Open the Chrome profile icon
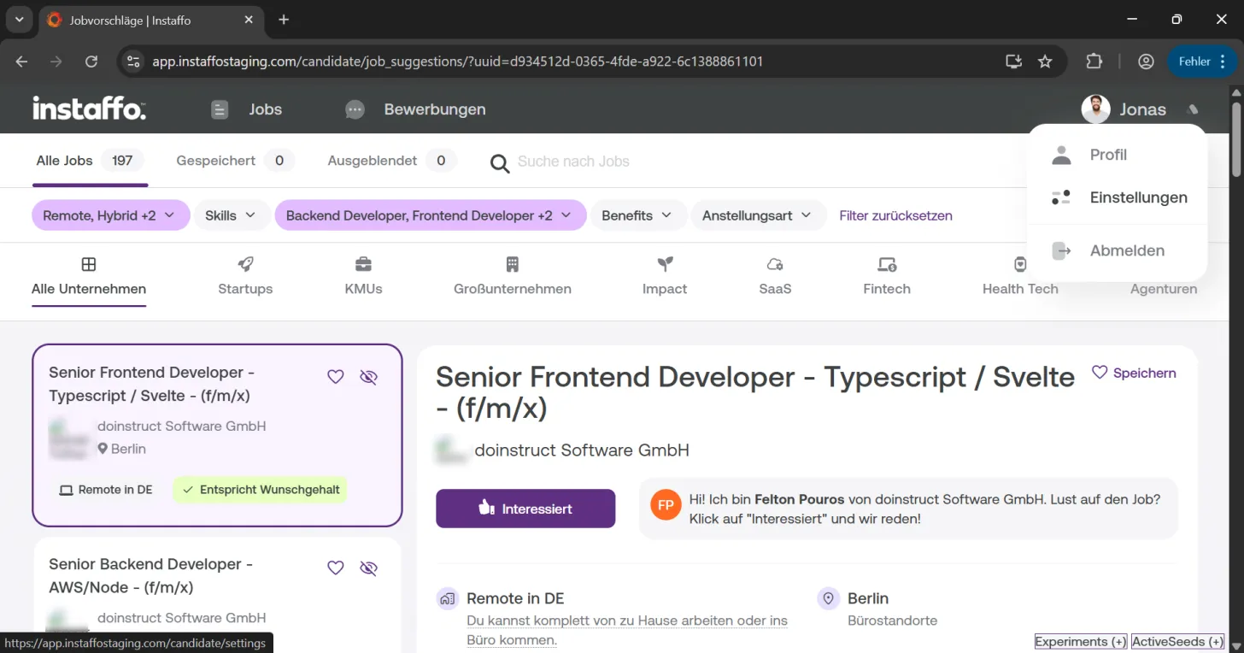 click(1146, 62)
